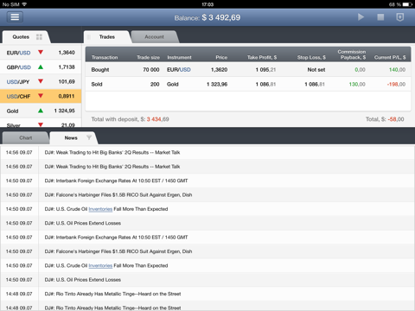
Task: Sort by Current P/L column header
Action: 390,57
